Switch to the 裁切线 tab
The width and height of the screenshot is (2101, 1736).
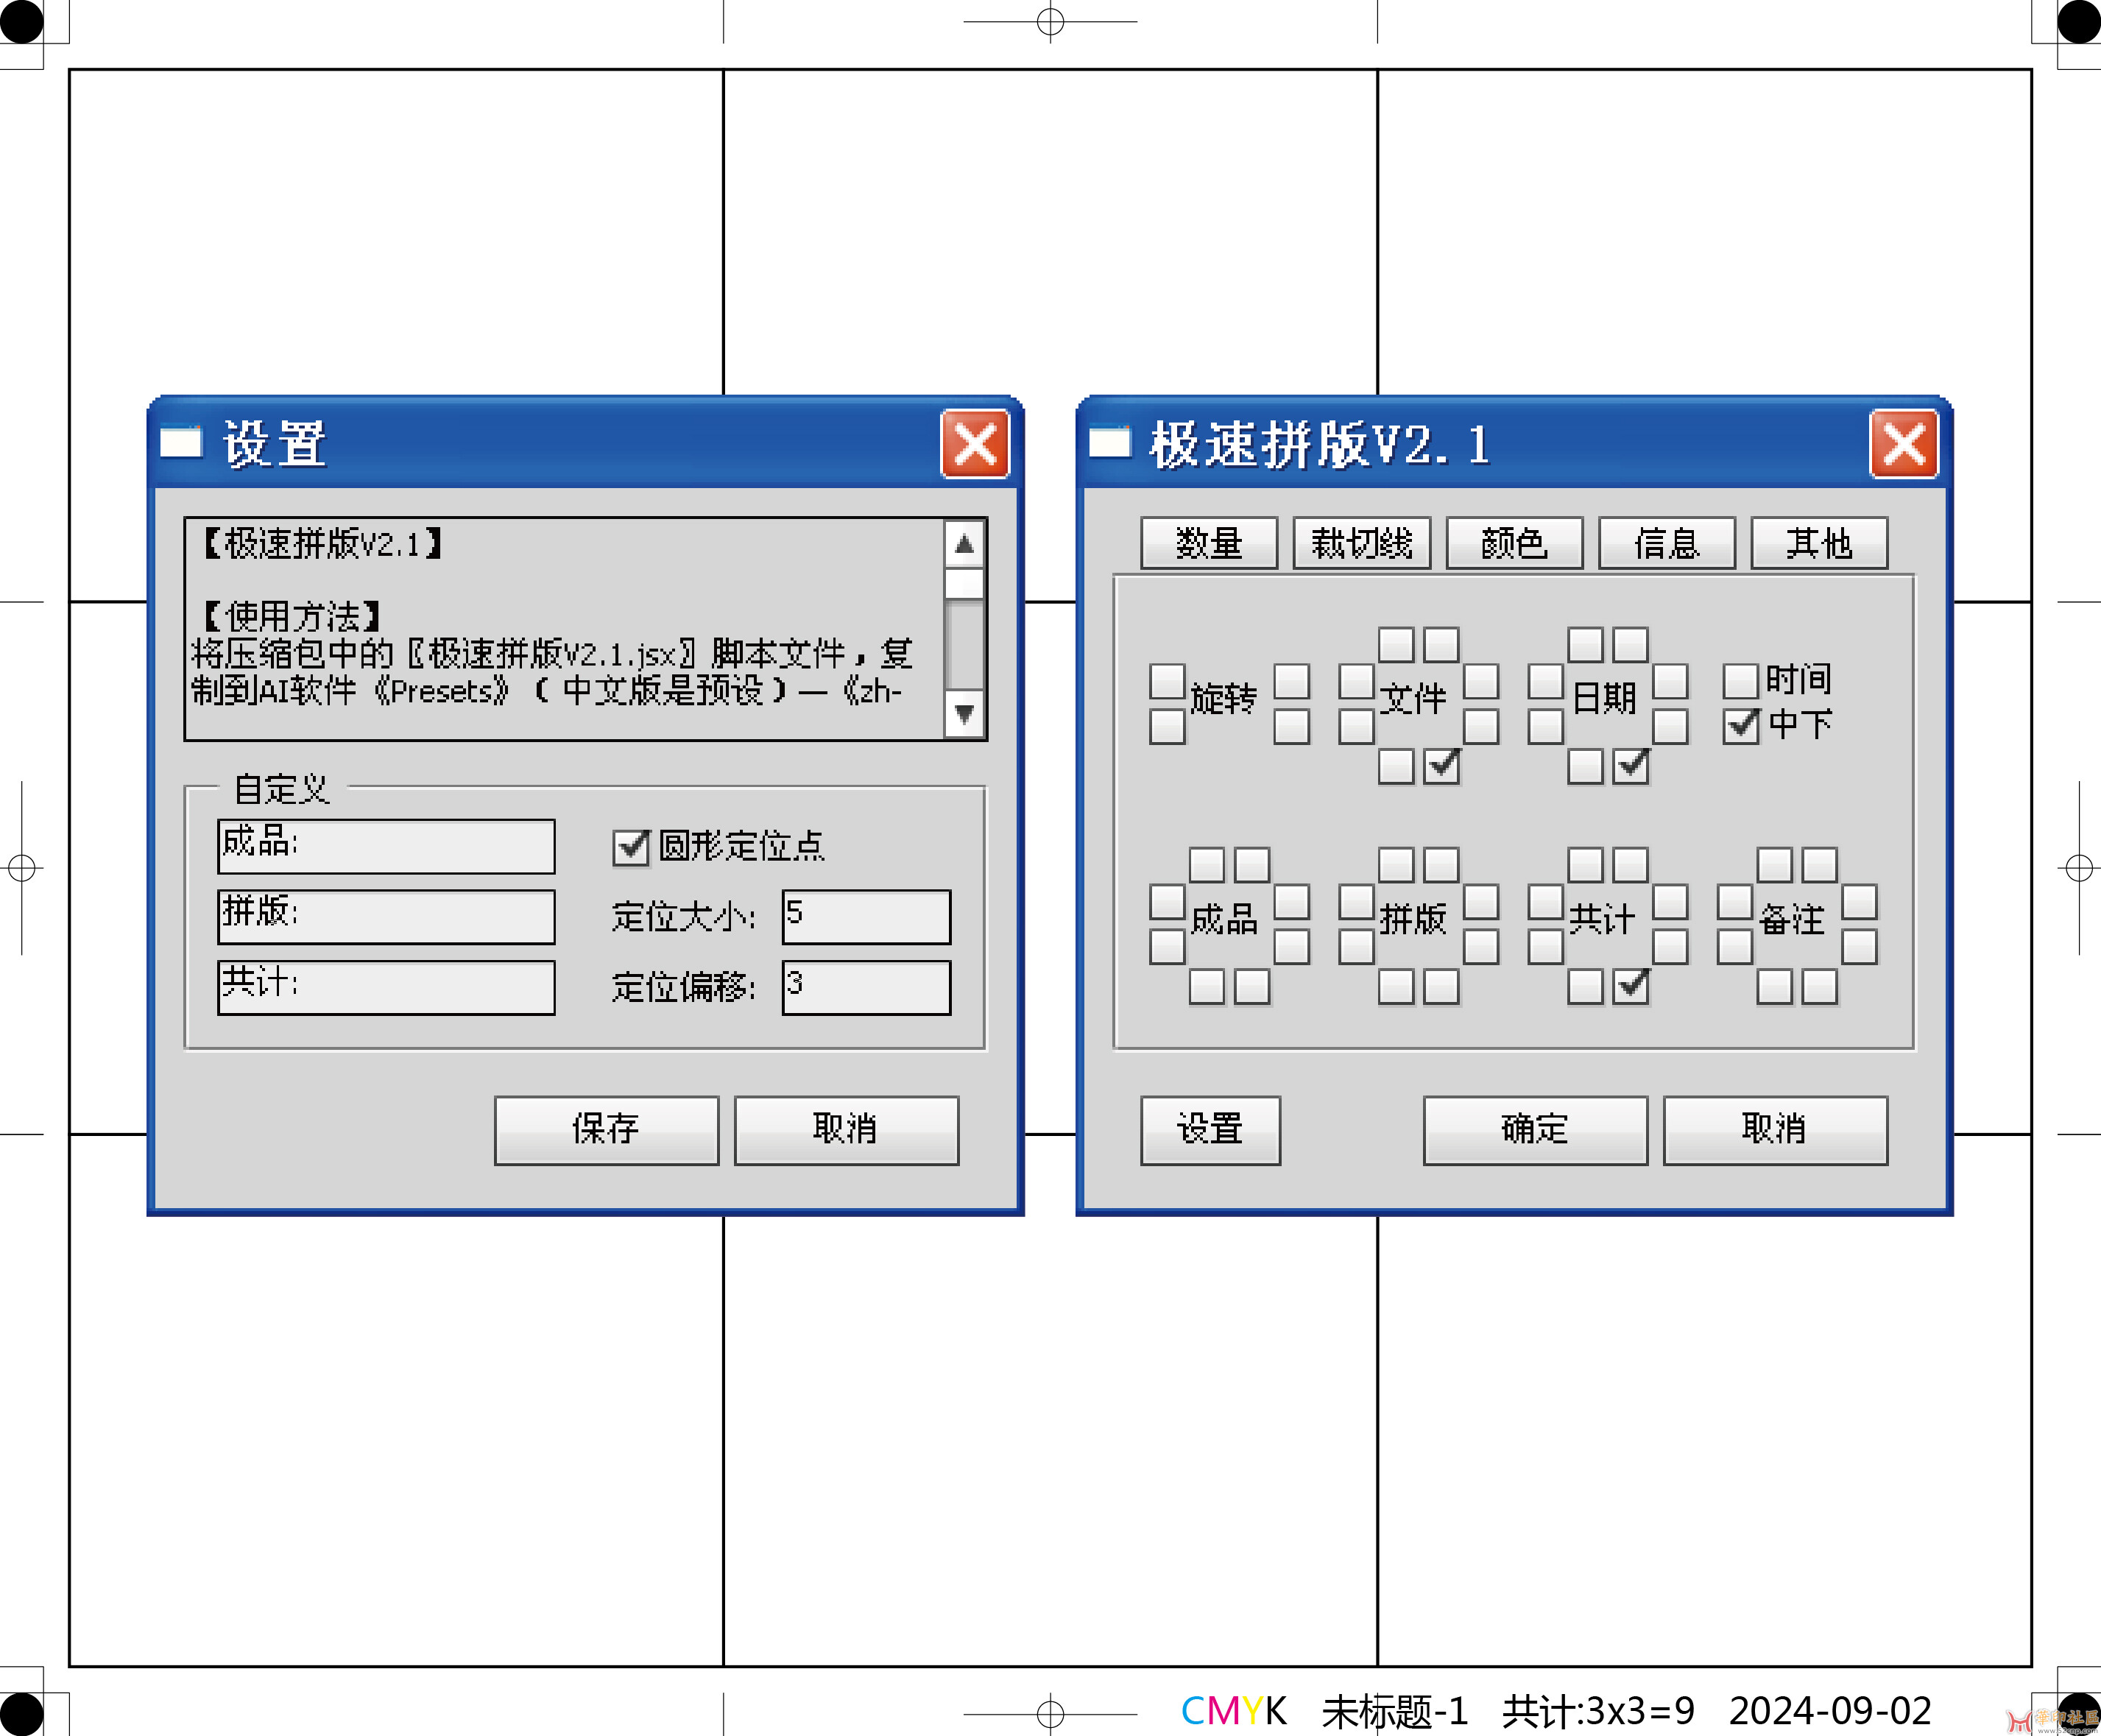[1361, 543]
